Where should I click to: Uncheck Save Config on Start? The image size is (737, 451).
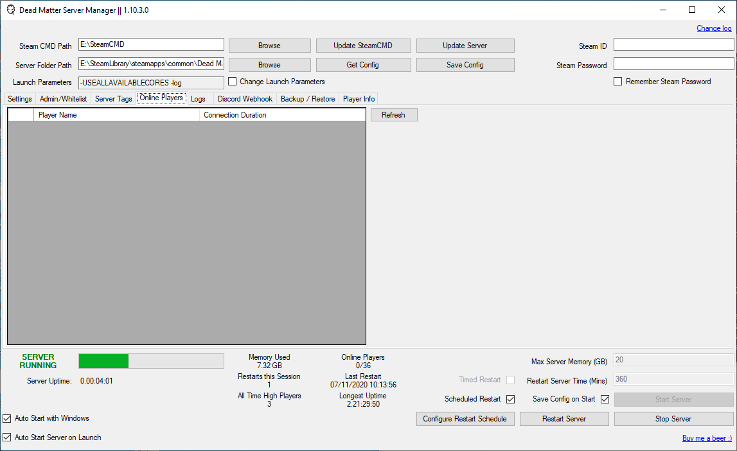[x=605, y=399]
